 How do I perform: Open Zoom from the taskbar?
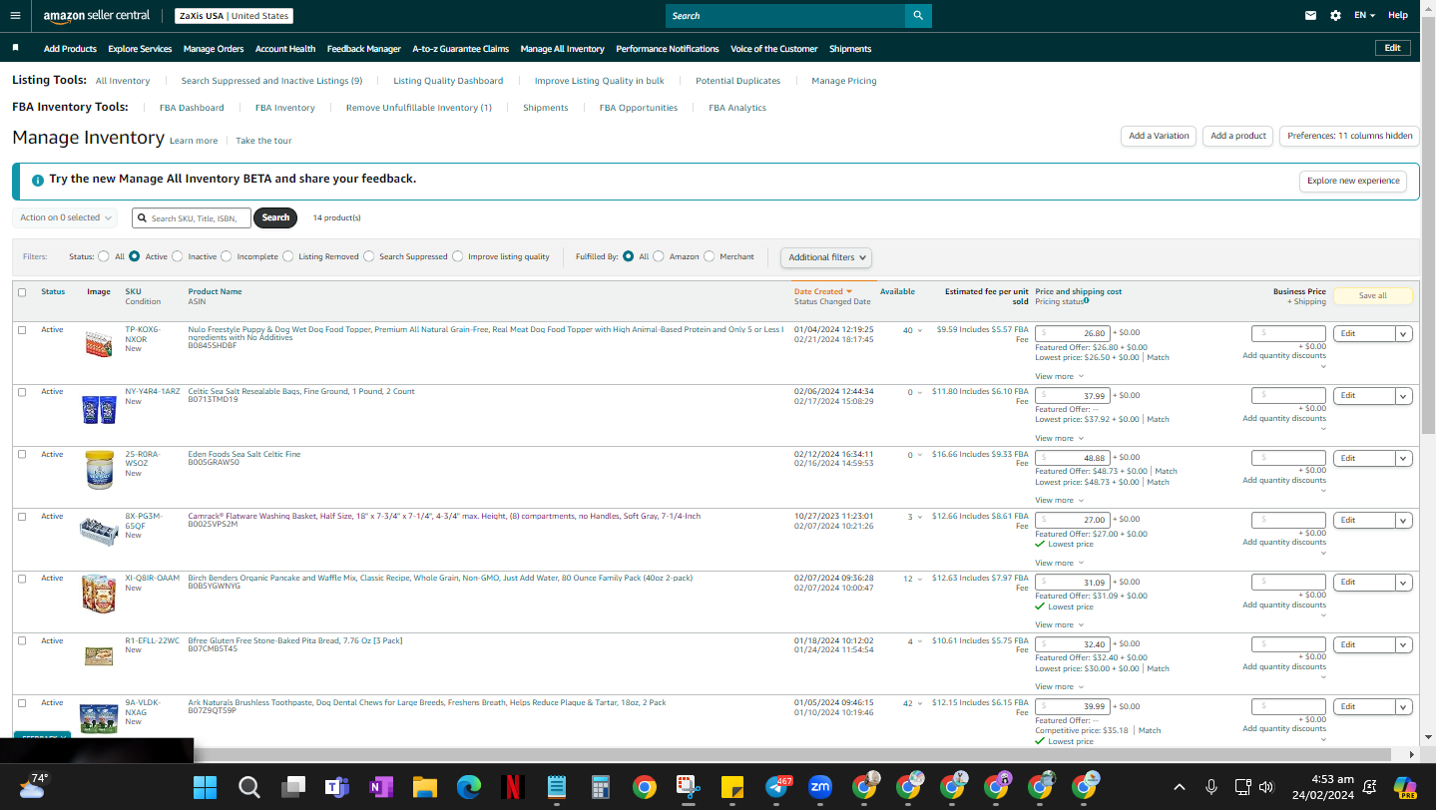(x=820, y=787)
